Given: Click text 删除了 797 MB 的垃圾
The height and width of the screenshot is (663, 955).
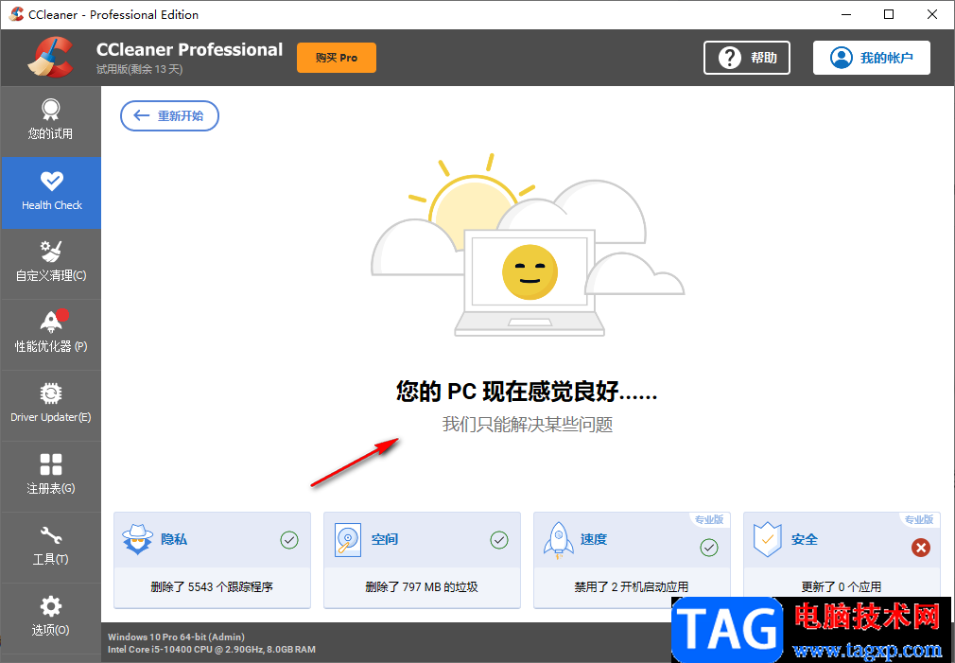Looking at the screenshot, I should tap(422, 586).
